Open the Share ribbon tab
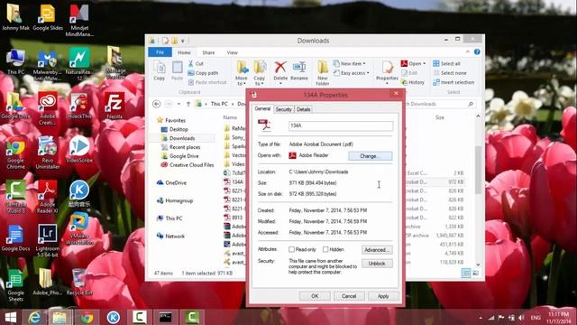Image resolution: width=577 pixels, height=325 pixels. pyautogui.click(x=208, y=52)
